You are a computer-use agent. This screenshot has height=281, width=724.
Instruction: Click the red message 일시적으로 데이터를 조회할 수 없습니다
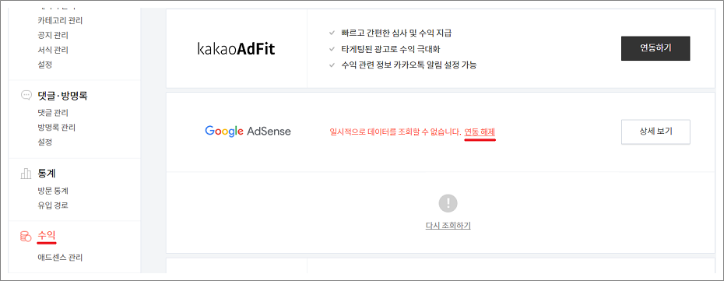(395, 132)
